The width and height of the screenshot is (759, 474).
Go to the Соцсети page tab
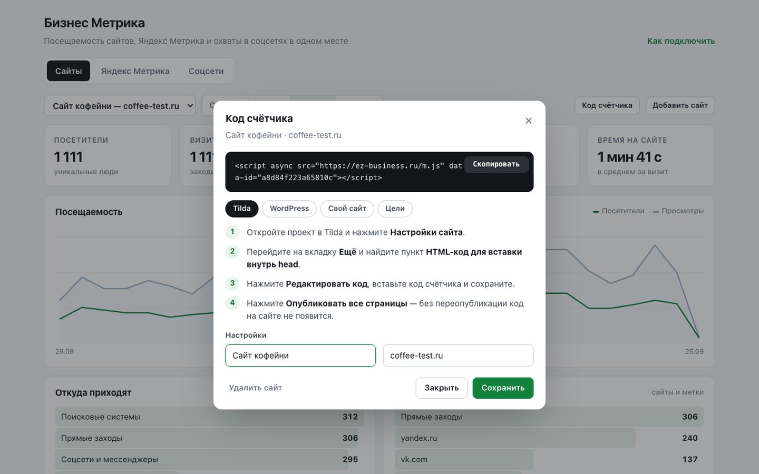tap(206, 71)
